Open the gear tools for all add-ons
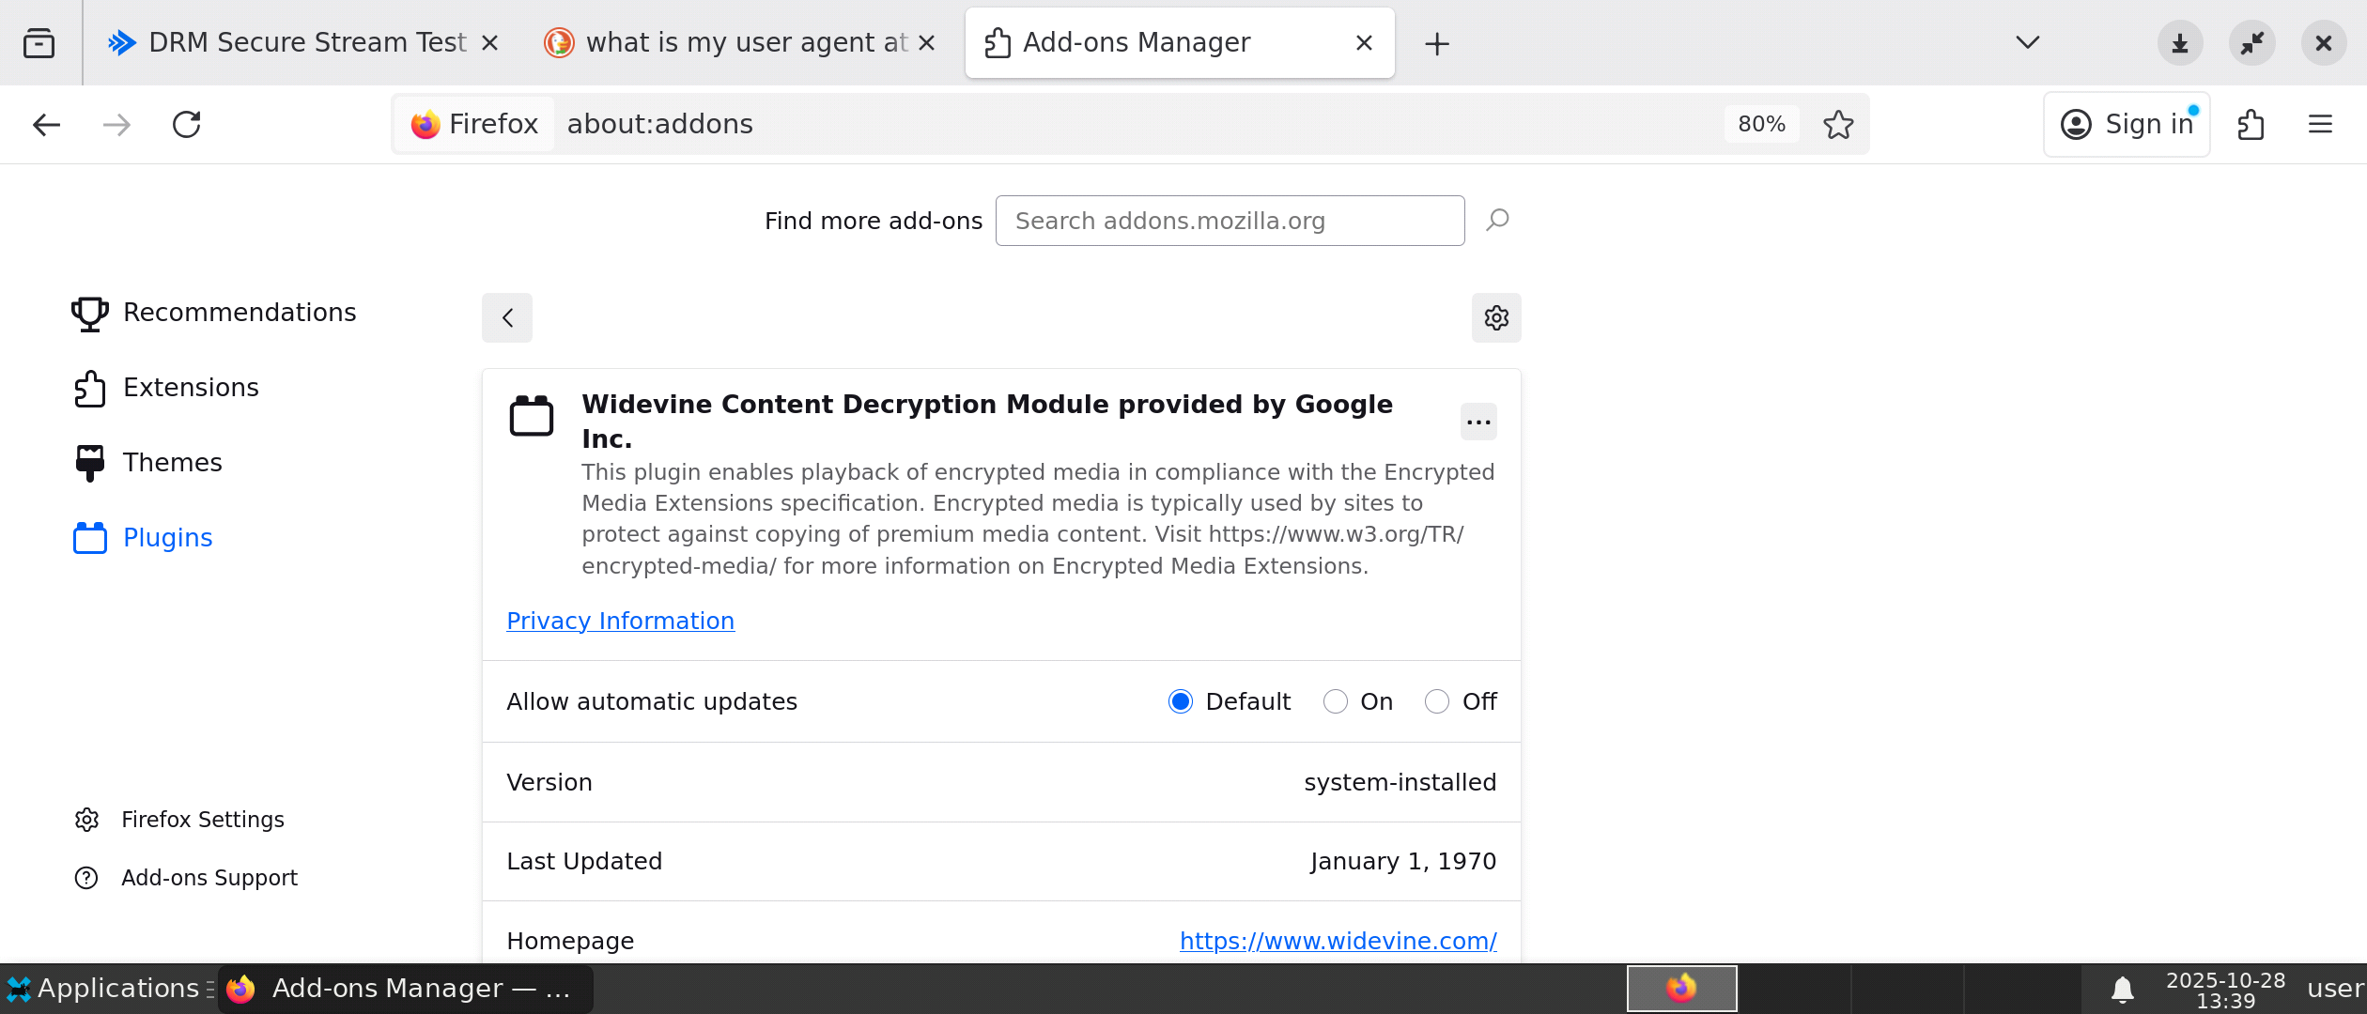 (x=1495, y=318)
